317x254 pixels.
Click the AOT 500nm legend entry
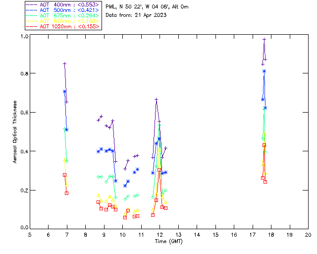63,10
